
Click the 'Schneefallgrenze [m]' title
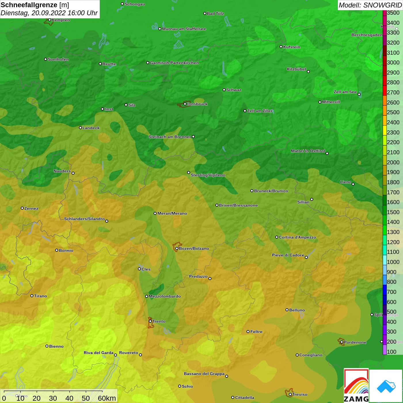35,5
